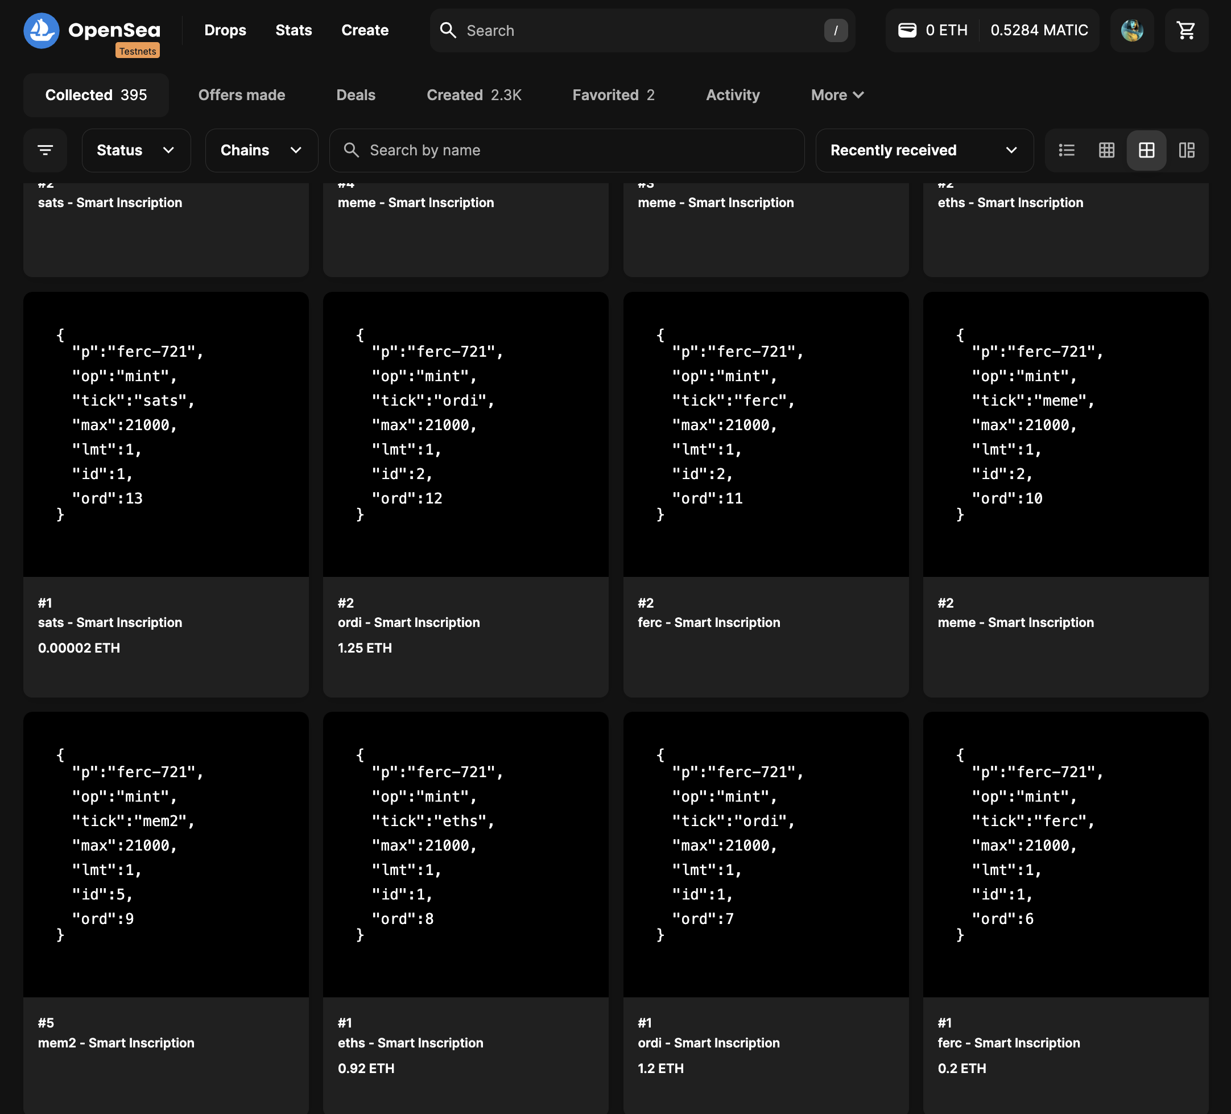The width and height of the screenshot is (1231, 1114).
Task: Open the shopping cart icon
Action: [x=1187, y=30]
